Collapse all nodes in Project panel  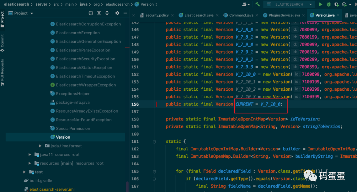107,13
